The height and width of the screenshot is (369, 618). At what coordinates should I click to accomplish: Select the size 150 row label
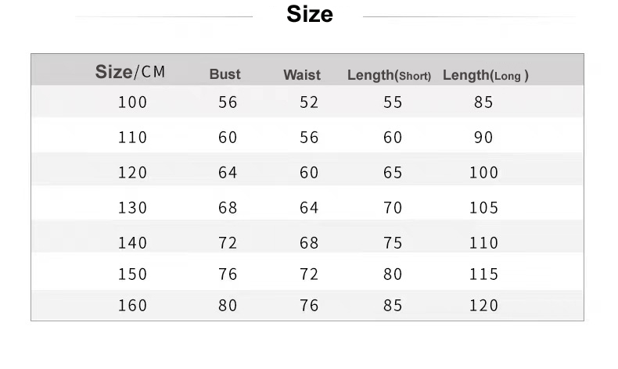[x=133, y=274]
